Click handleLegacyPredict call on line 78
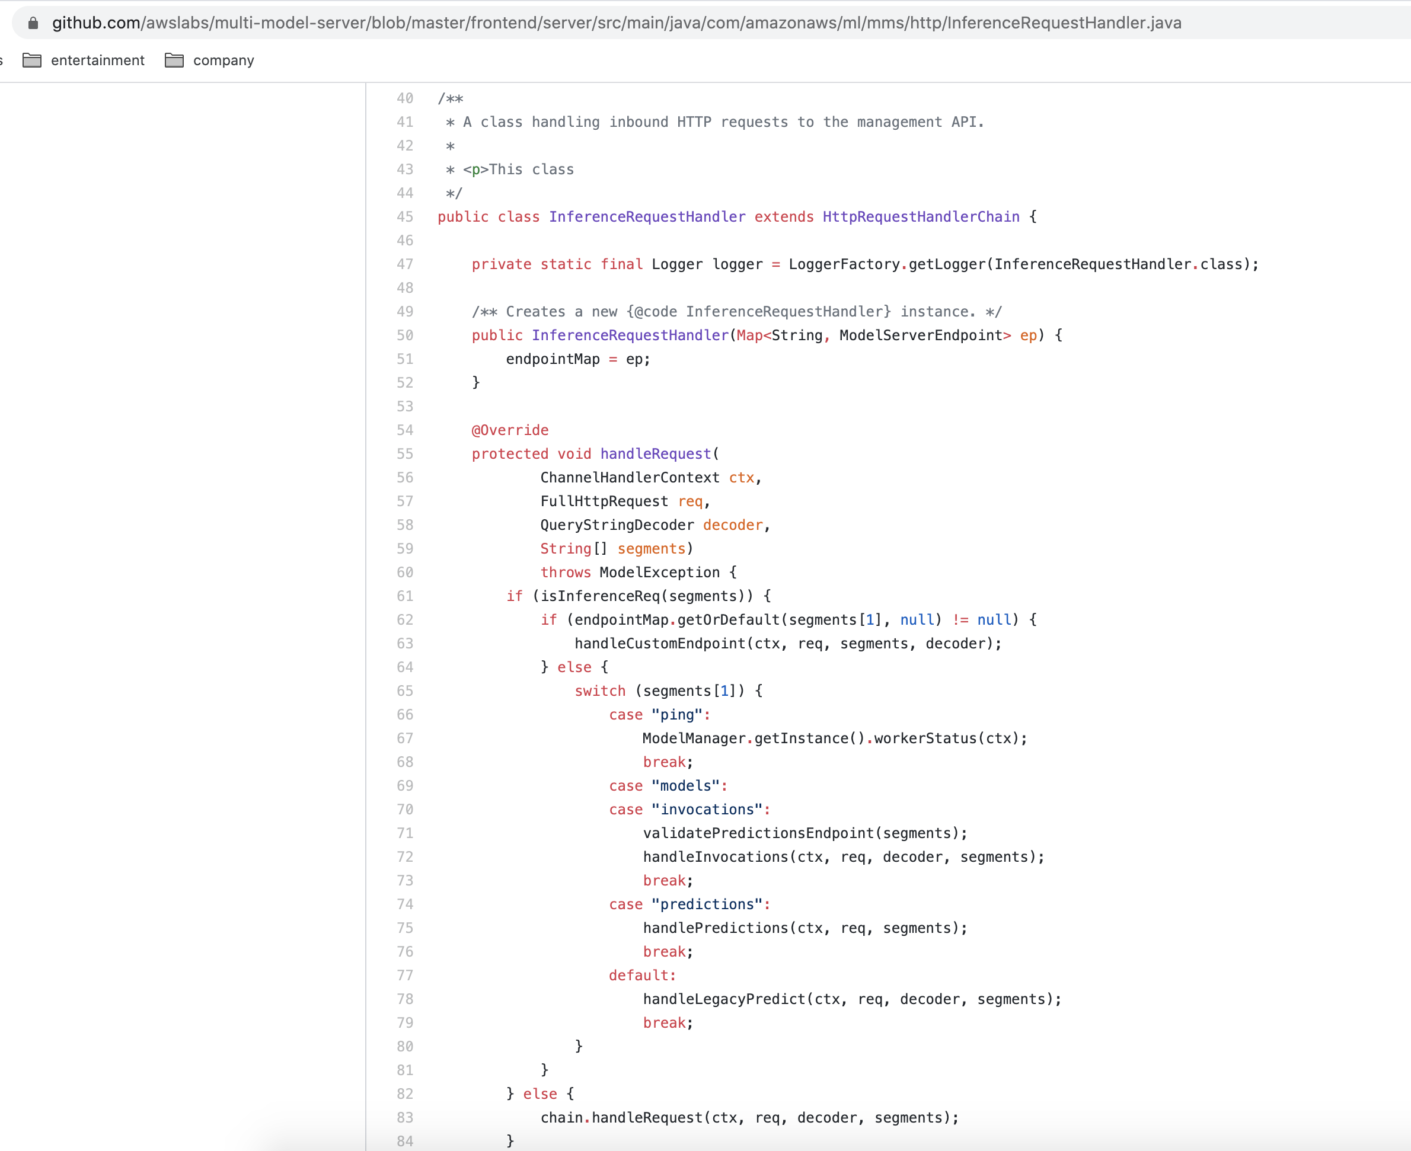The width and height of the screenshot is (1411, 1151). coord(722,999)
